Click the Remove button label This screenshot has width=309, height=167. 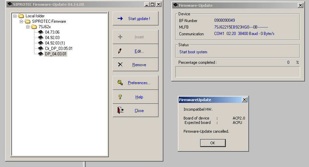click(x=139, y=65)
